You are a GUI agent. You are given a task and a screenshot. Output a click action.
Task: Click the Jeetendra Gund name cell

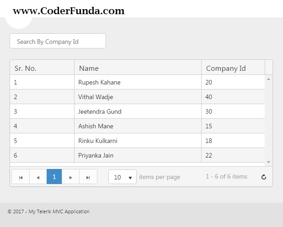100,111
